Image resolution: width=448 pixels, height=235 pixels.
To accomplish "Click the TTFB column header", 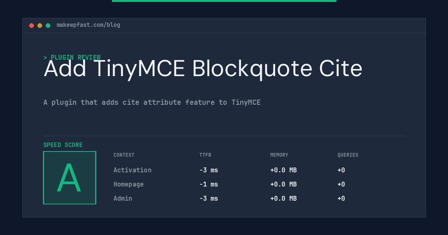I will (205, 155).
